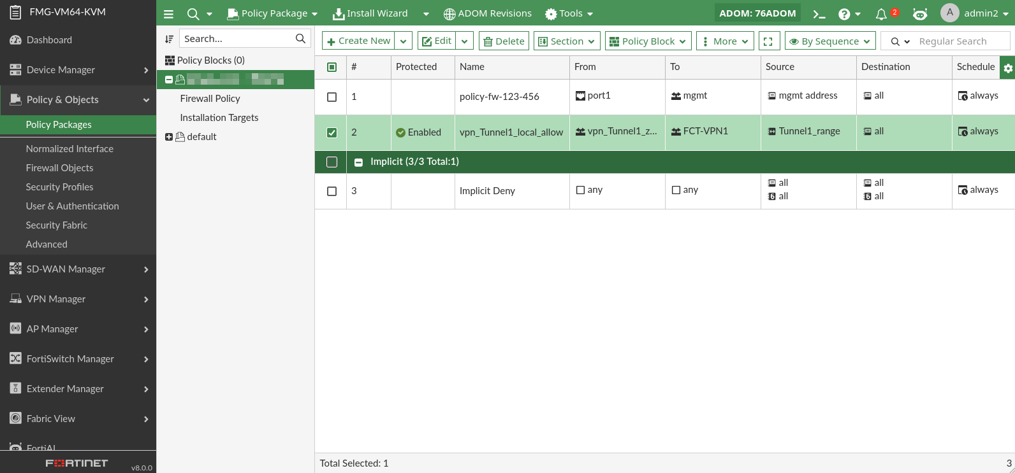Image resolution: width=1015 pixels, height=473 pixels.
Task: Collapse the Implicit section group
Action: click(359, 162)
